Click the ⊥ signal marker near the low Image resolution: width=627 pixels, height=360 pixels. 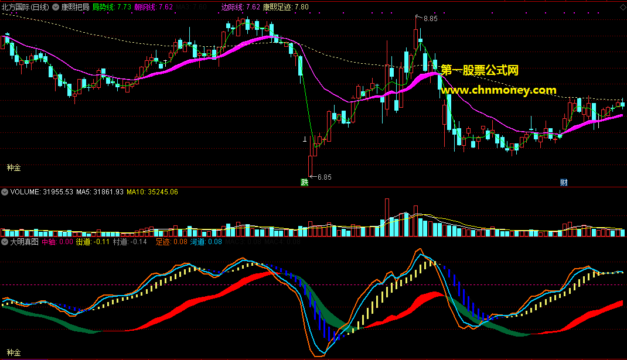click(x=305, y=139)
